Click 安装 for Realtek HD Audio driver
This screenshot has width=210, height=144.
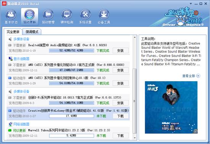point(120,51)
